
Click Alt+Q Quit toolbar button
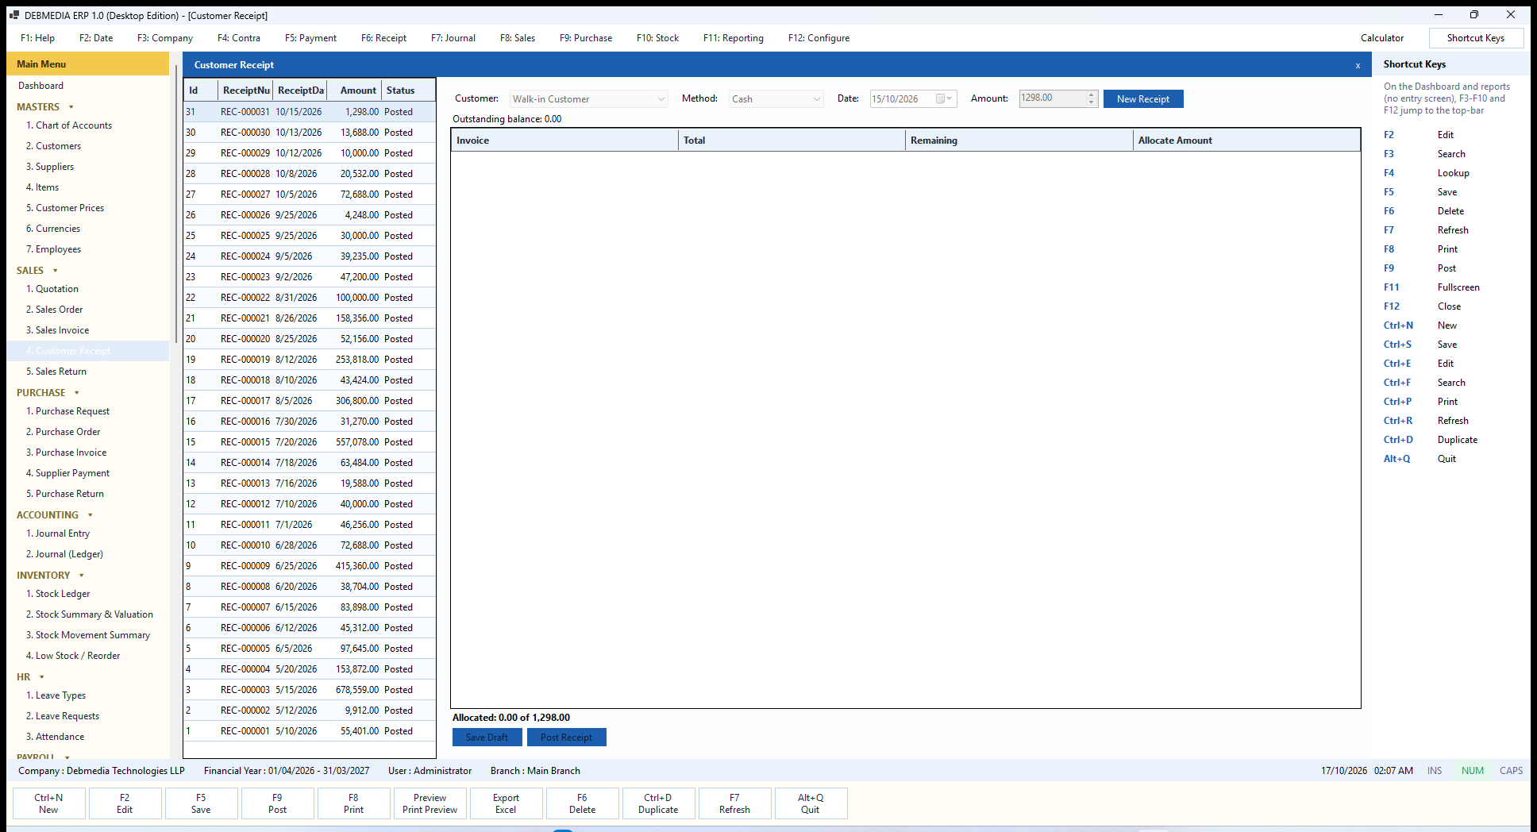[811, 803]
